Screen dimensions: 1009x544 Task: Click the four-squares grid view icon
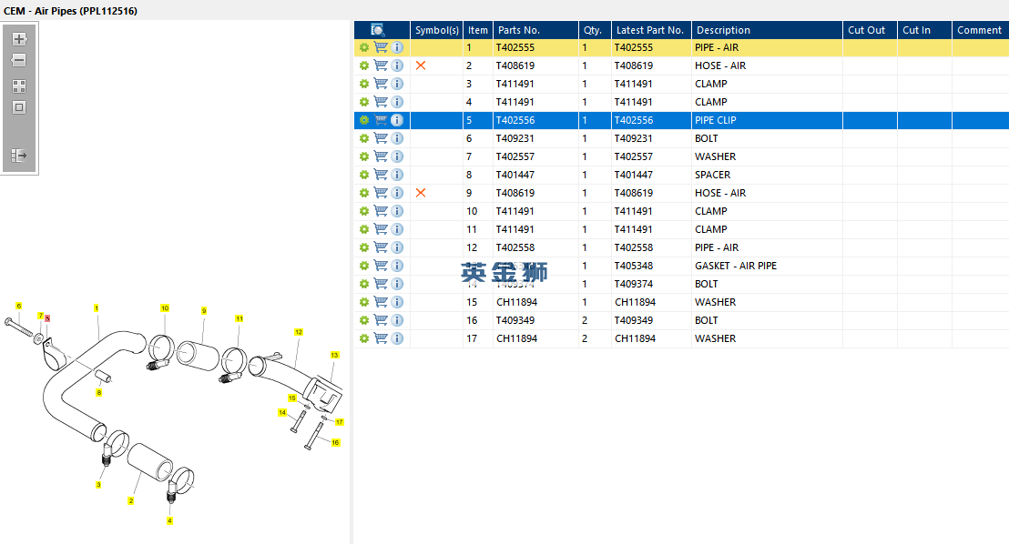click(x=18, y=86)
